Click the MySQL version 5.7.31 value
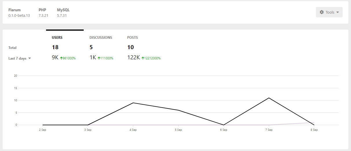Screen dimensions: 351x151 (62, 16)
